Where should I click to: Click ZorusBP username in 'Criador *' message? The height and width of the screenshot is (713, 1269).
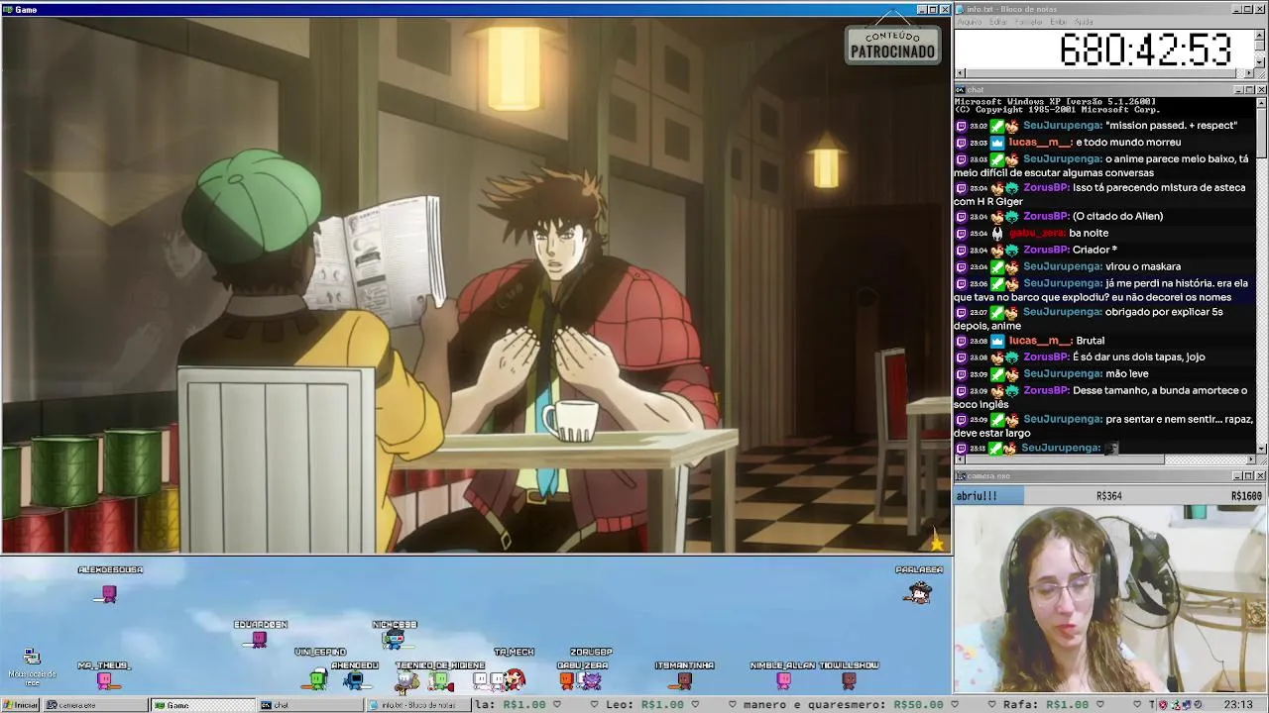pyautogui.click(x=1046, y=250)
